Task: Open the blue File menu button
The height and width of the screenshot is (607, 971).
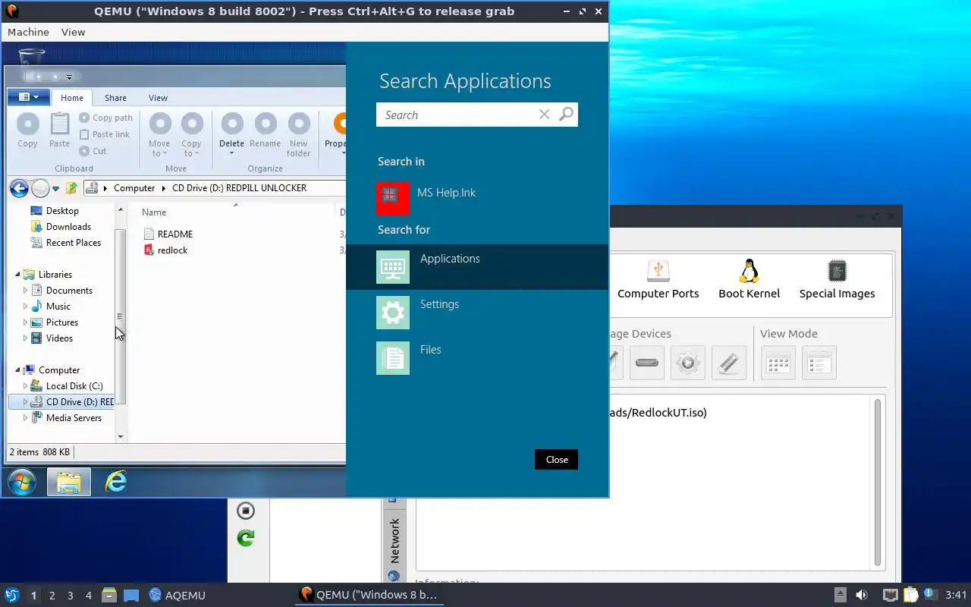Action: click(28, 97)
